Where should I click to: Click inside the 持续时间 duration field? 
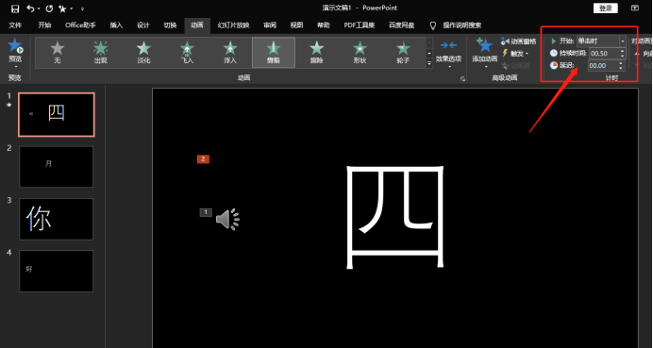click(604, 53)
